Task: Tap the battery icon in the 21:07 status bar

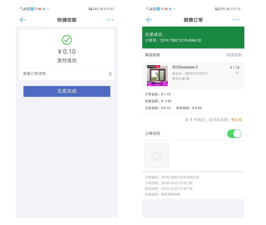Action: [102, 9]
